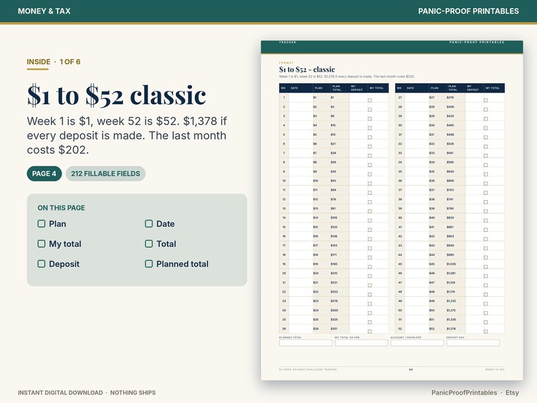Screen dimensions: 537x403
Task: Click the week 1 My Deposit cell
Action: point(358,97)
